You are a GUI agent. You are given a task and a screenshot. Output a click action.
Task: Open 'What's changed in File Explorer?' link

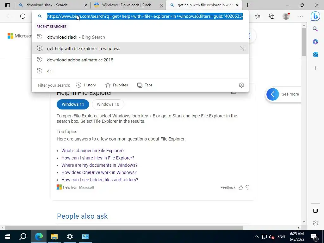pos(93,151)
